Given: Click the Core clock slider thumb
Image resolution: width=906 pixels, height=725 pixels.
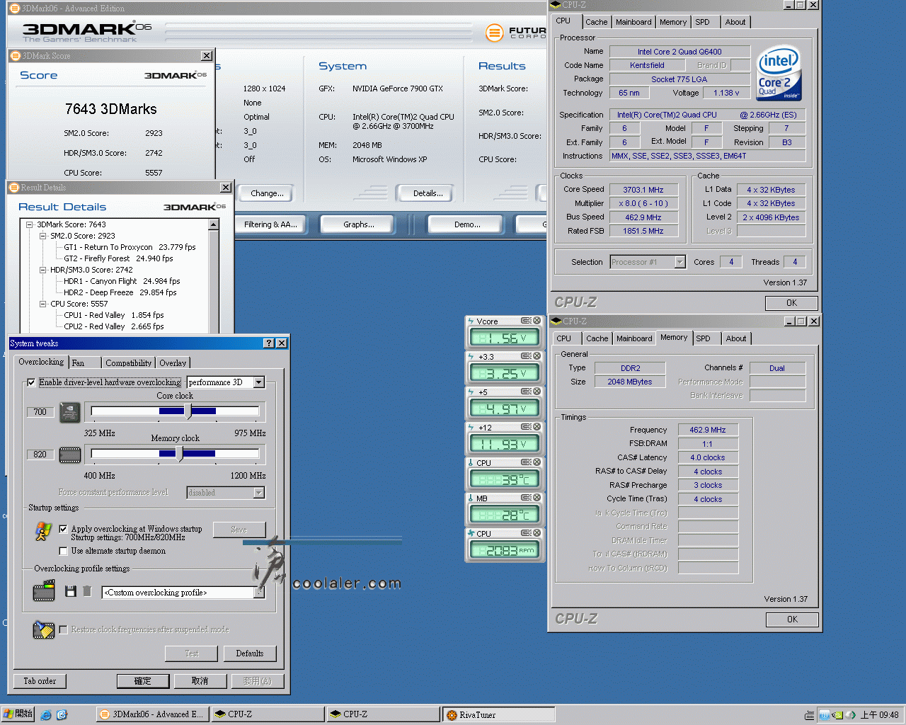Looking at the screenshot, I should click(x=188, y=411).
